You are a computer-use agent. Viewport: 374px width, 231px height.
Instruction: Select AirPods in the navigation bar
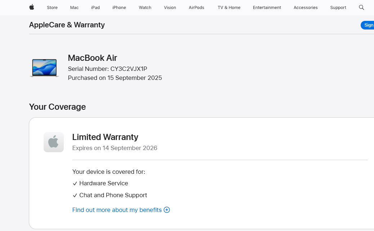coord(196,8)
